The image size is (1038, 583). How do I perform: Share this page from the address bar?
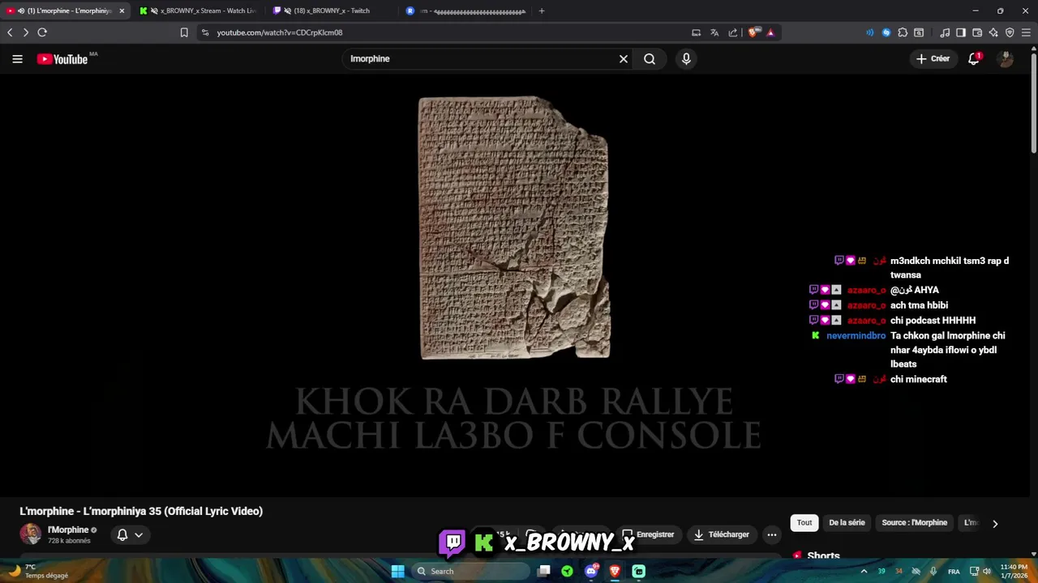[733, 32]
